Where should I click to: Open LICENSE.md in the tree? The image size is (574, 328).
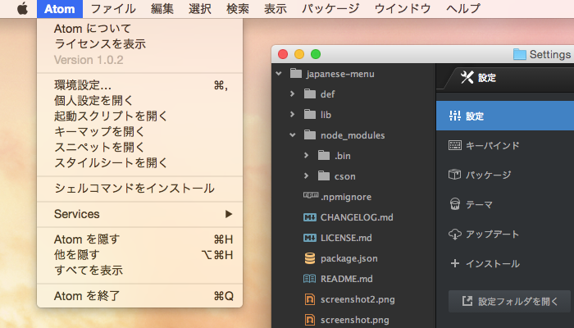[346, 238]
